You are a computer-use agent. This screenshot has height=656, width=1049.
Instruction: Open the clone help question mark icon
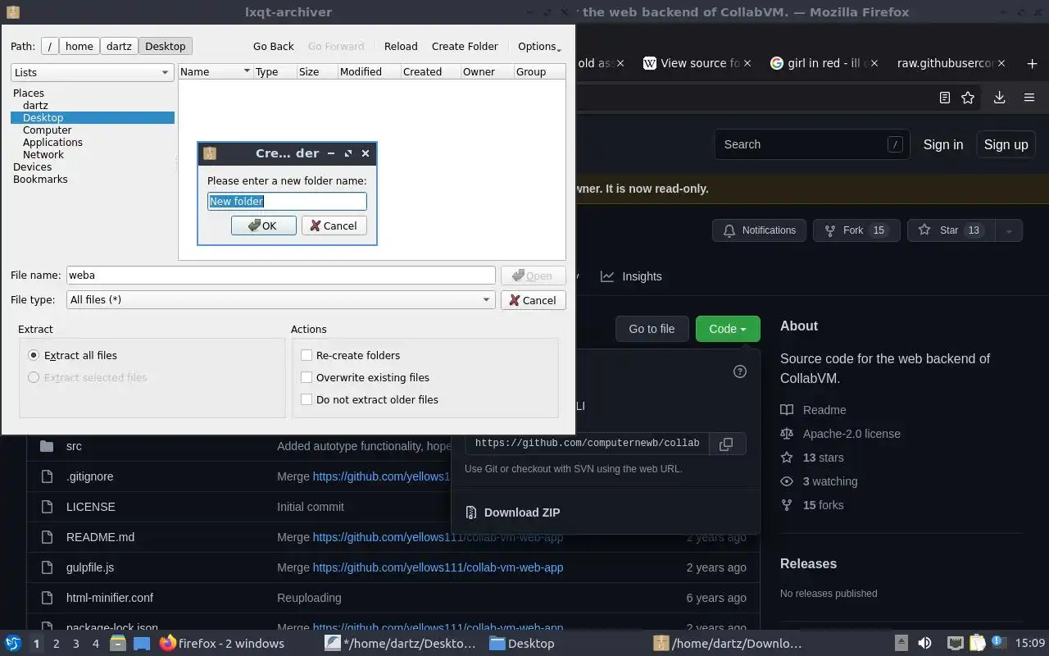pos(740,371)
